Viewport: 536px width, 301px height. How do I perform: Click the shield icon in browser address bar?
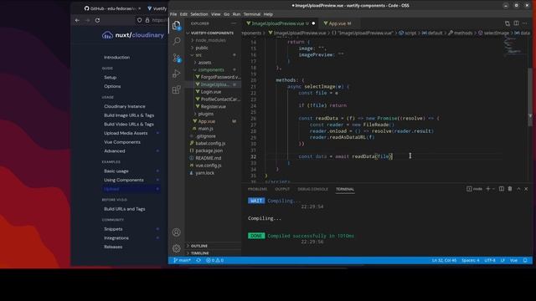(x=140, y=20)
